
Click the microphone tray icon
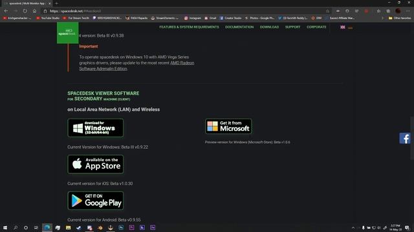[364, 227]
